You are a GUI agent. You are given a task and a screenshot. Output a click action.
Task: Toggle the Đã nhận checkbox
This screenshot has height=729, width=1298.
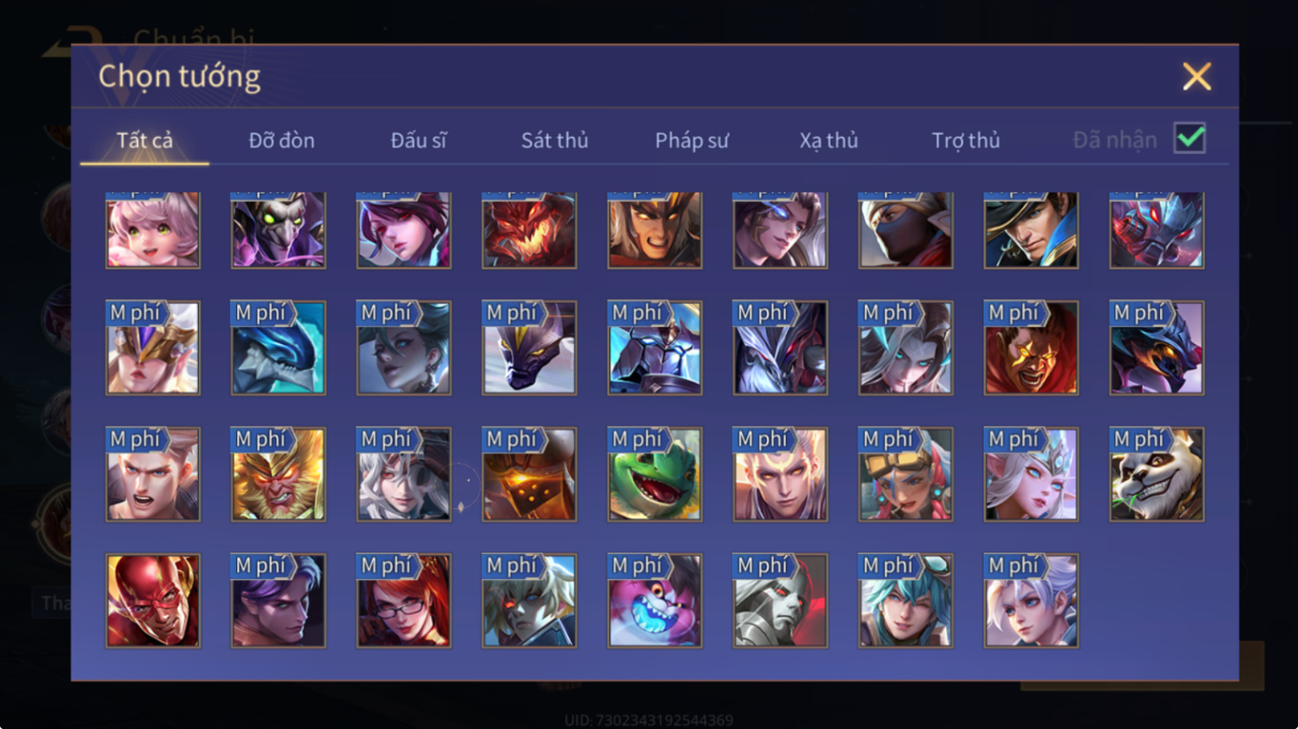tap(1190, 138)
